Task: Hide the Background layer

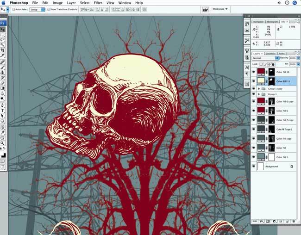Action: (x=254, y=166)
